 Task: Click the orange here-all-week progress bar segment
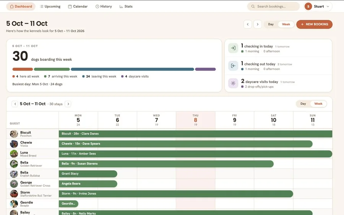pos(23,69)
